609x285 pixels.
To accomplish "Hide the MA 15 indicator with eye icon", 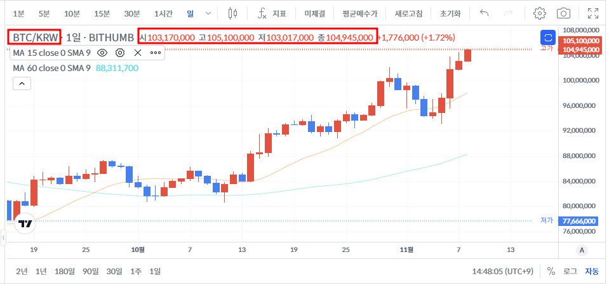I will (102, 53).
